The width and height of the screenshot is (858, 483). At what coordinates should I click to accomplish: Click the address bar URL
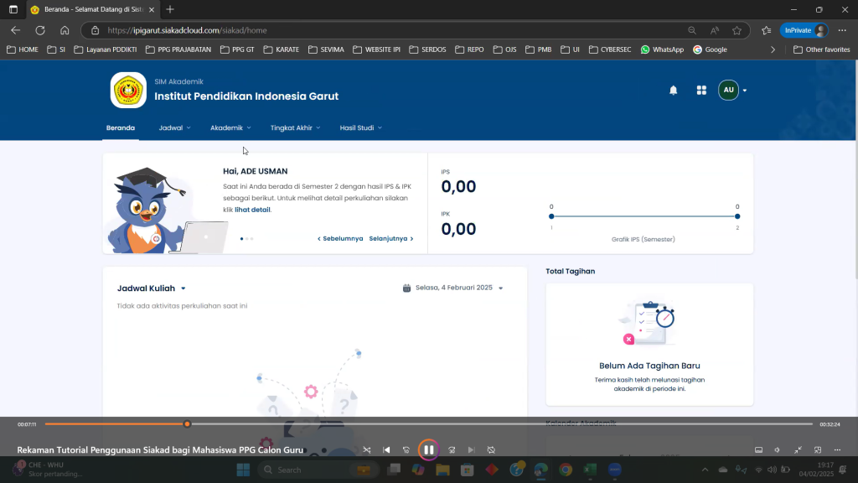187,30
